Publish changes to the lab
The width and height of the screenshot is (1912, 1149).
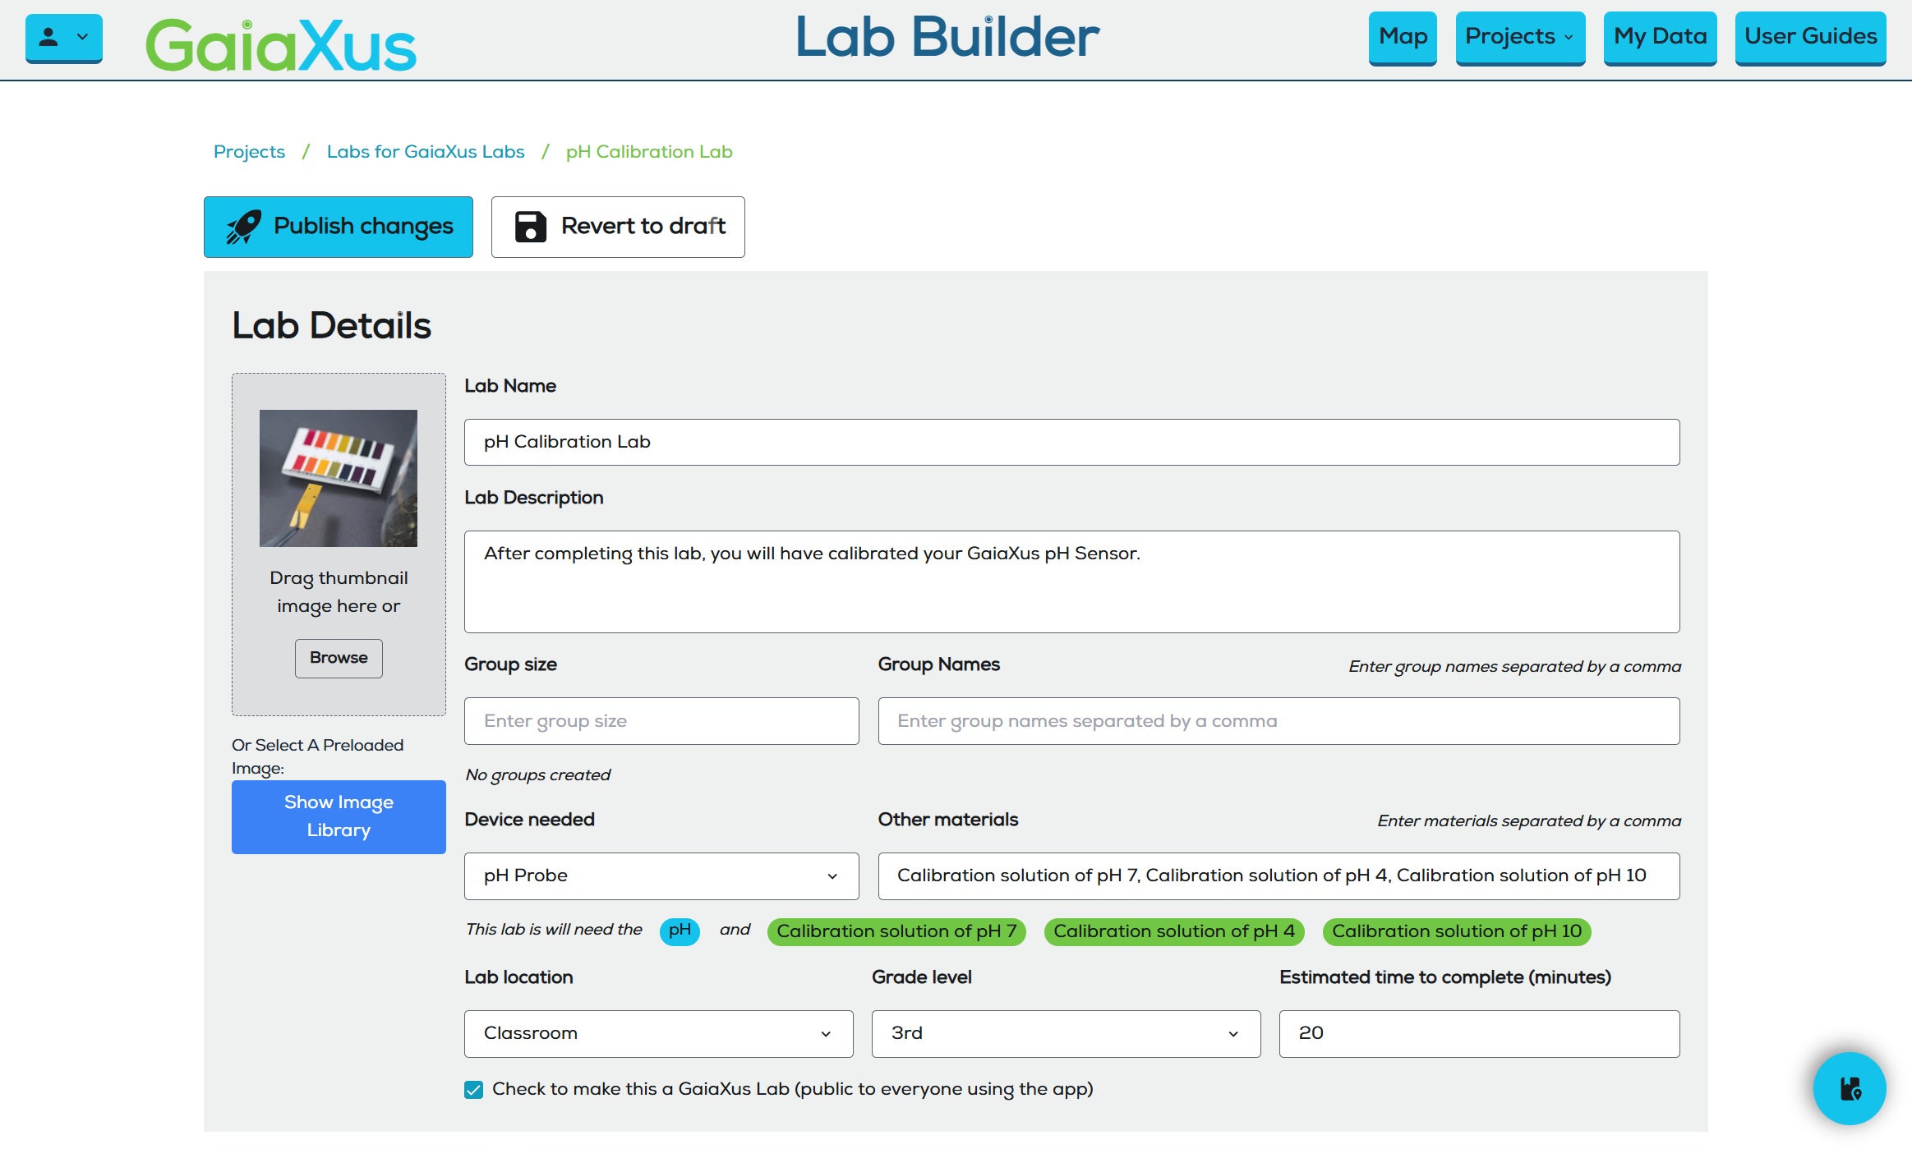(339, 227)
